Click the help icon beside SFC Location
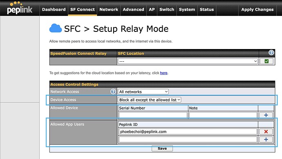Screen dimensions: 282x159 point(271,53)
